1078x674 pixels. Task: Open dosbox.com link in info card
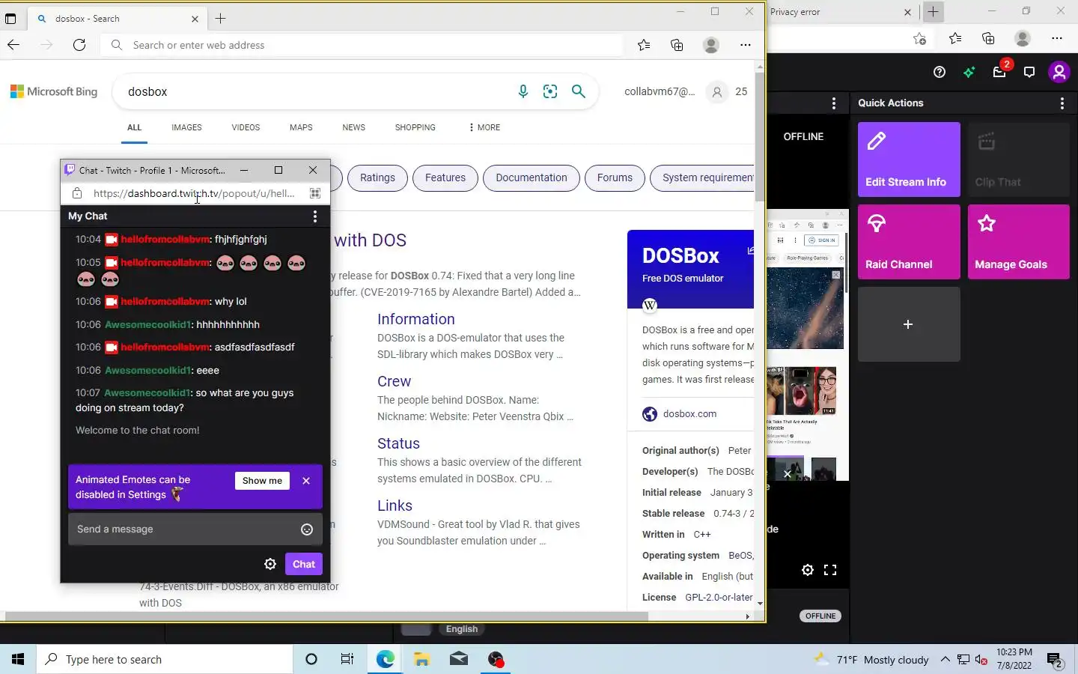689,413
